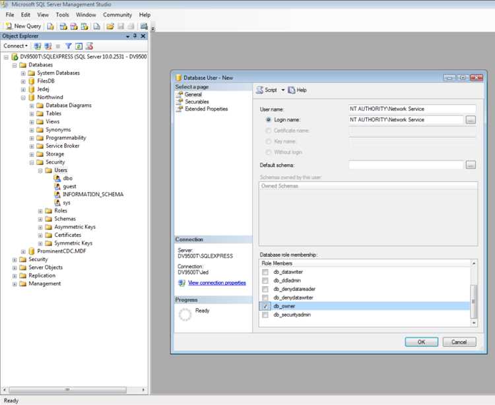Select the dbo user icon in tree

(x=57, y=178)
